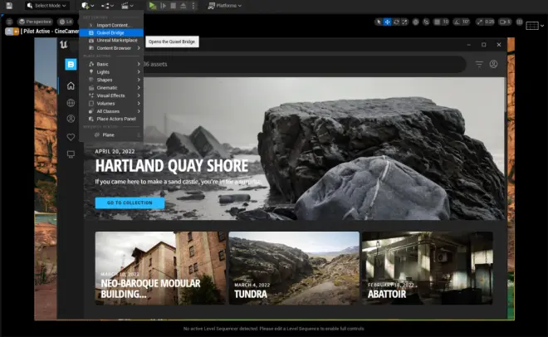Expand the Lights submenu
The image size is (548, 337).
click(x=111, y=72)
